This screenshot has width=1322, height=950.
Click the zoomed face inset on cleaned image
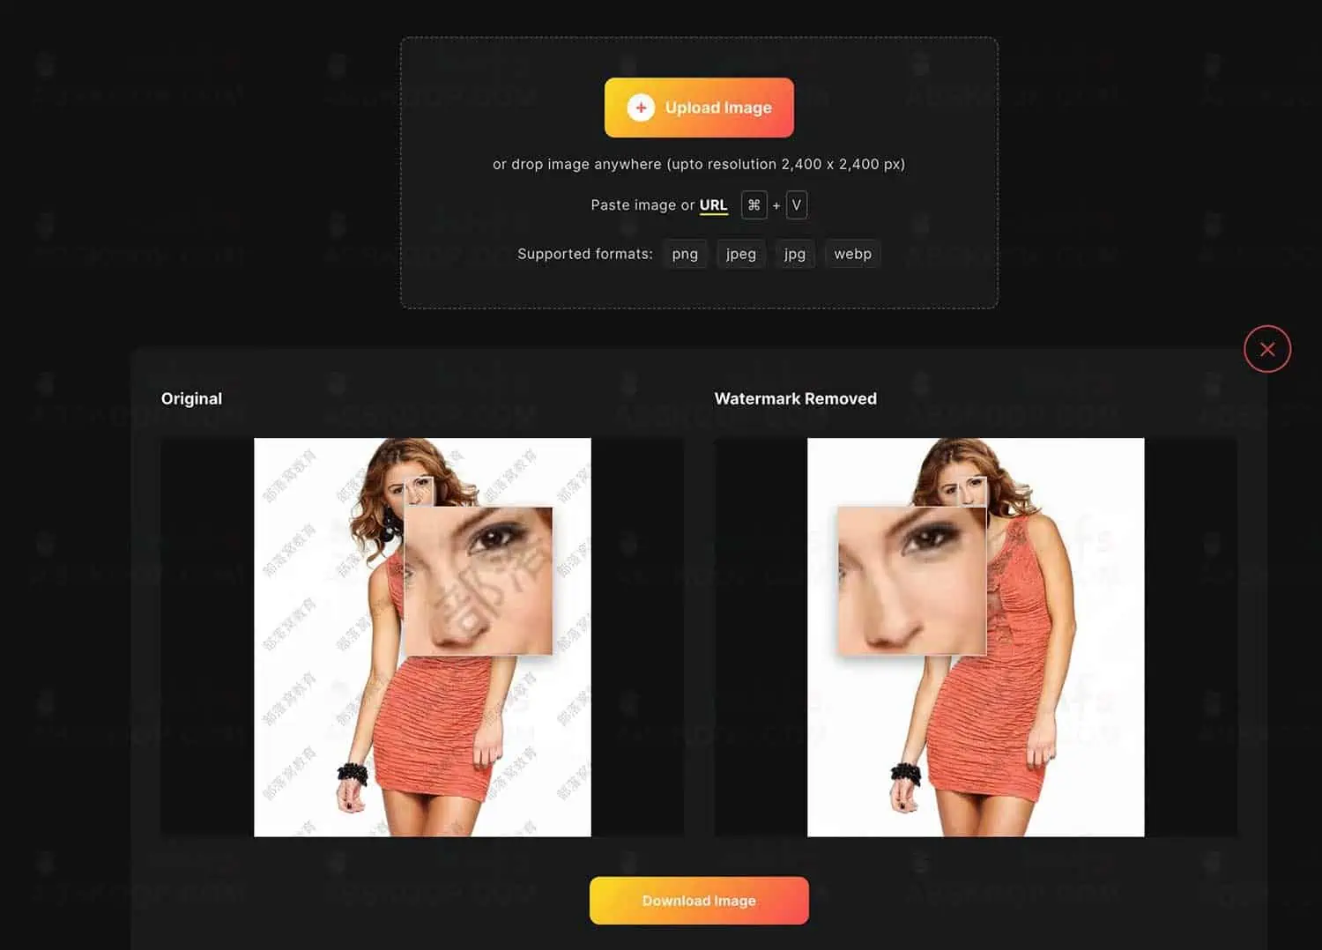click(x=911, y=581)
